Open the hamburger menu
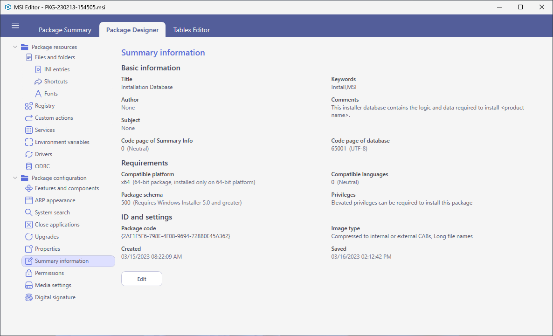553x336 pixels. [x=15, y=25]
